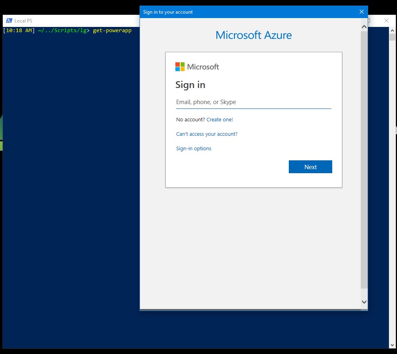Close the Sign in to your account dialog
The width and height of the screenshot is (397, 354).
click(361, 12)
